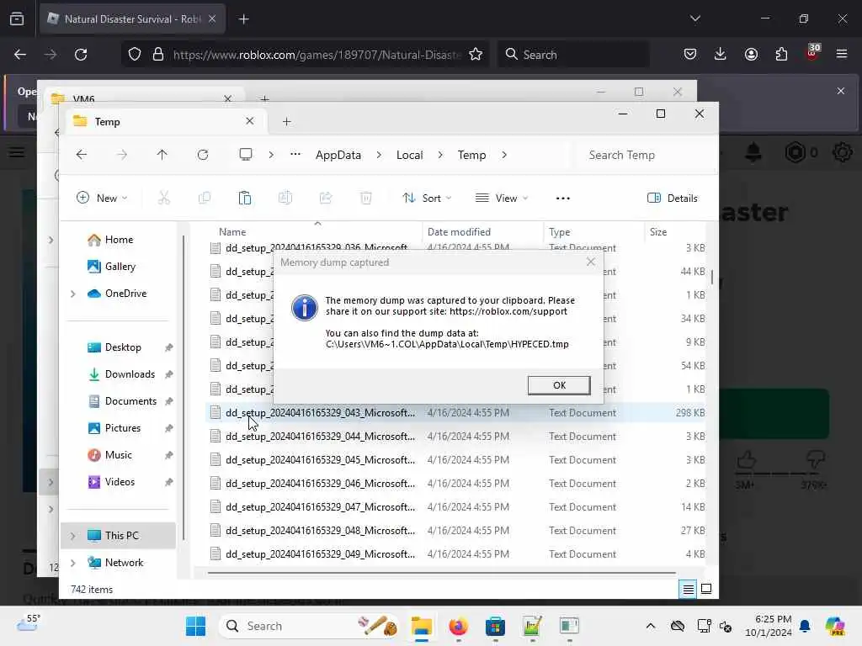Click the This PC monitor icon in the address bar
The width and height of the screenshot is (862, 646).
[246, 155]
